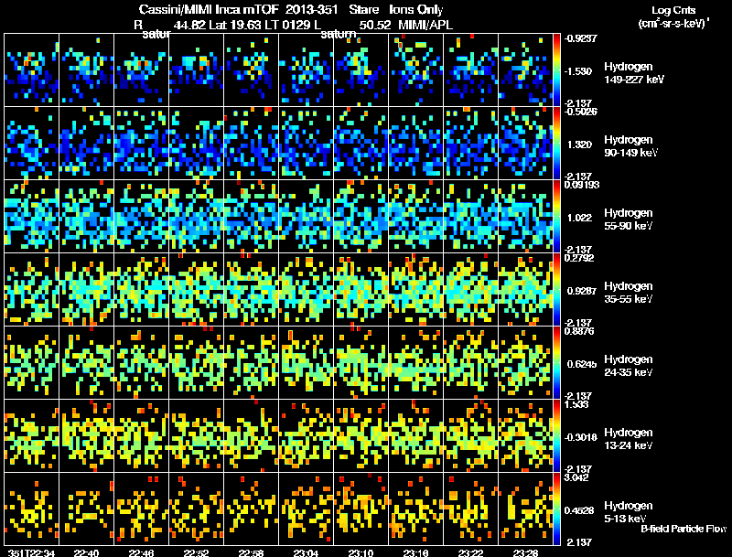The image size is (732, 557).
Task: Click the MIMI/APL credit text
Action: pos(425,25)
